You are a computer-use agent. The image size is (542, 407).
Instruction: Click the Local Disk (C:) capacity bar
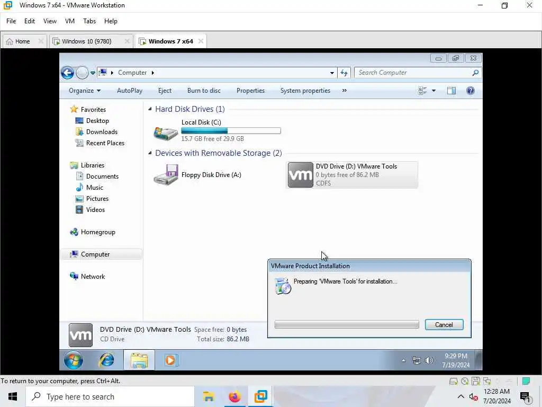(231, 131)
